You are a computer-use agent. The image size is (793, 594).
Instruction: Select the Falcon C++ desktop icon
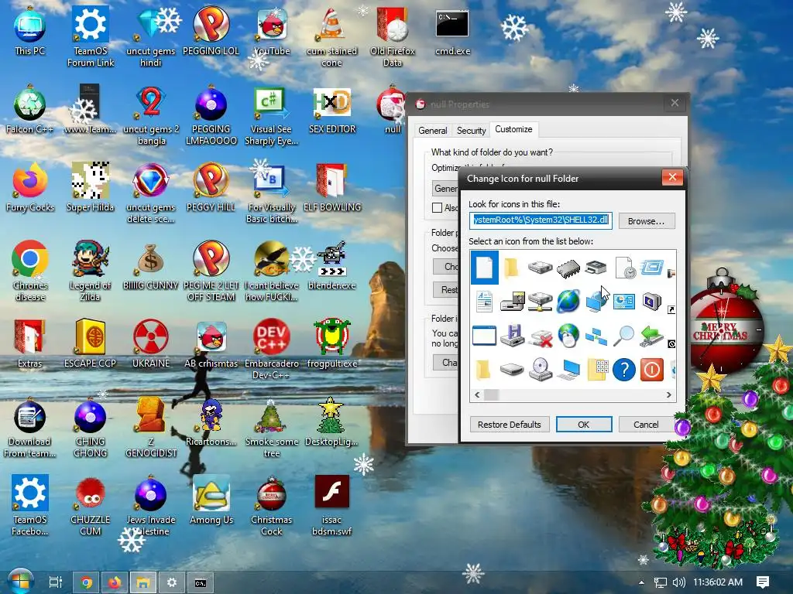[29, 109]
